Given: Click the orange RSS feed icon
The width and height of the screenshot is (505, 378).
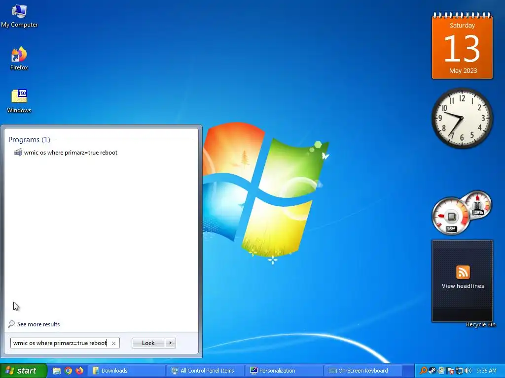Looking at the screenshot, I should click(463, 272).
